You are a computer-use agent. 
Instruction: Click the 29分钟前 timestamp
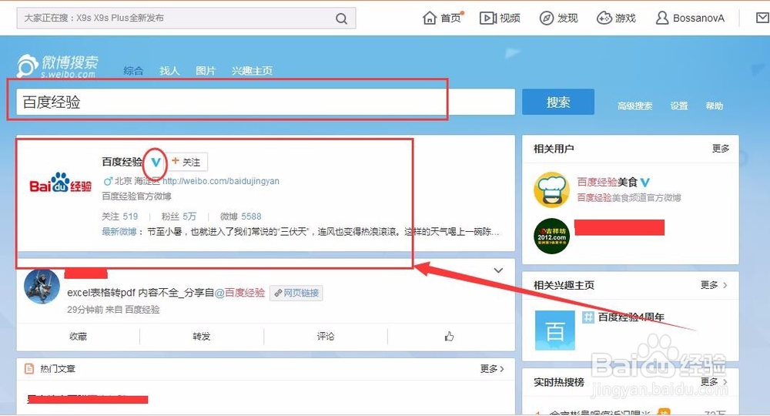tap(85, 310)
